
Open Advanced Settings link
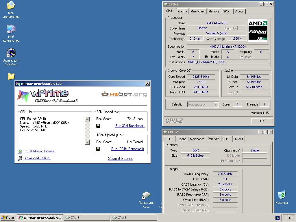38,158
